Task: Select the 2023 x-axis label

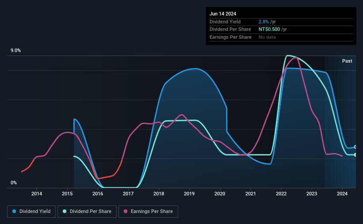Action: [x=312, y=194]
